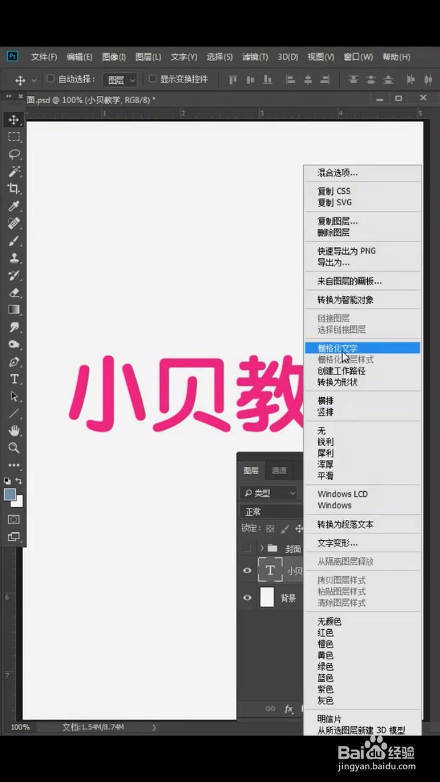
Task: Select the Hand tool
Action: coord(14,431)
